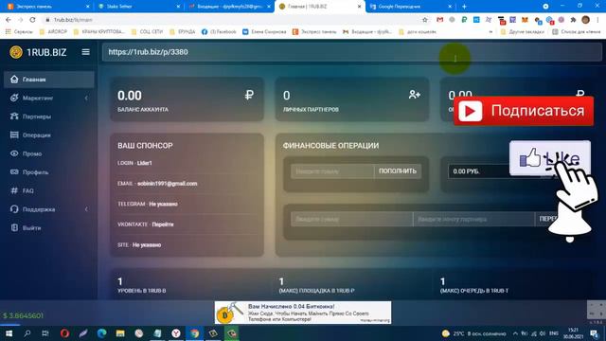Screen dimensions: 606x341
Task: Open the ЕРУНДА bookmarks folder
Action: coord(183,31)
